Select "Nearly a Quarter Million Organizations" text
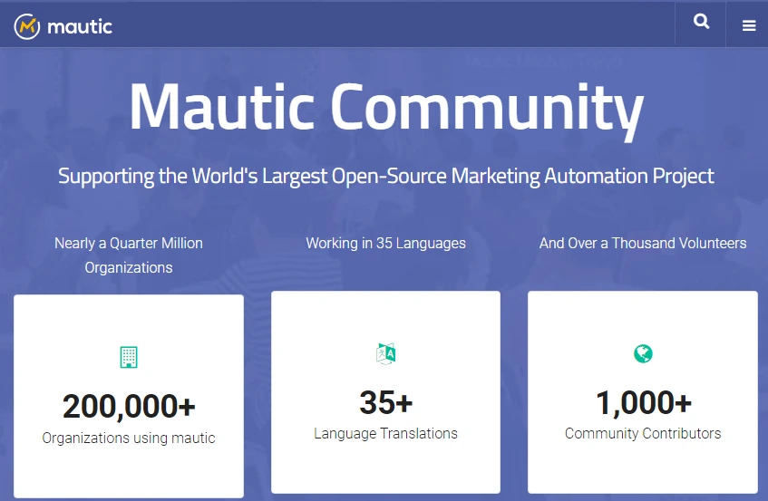 point(129,255)
